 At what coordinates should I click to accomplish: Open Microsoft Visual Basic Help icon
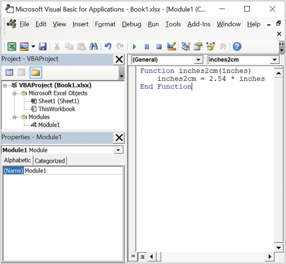237,47
